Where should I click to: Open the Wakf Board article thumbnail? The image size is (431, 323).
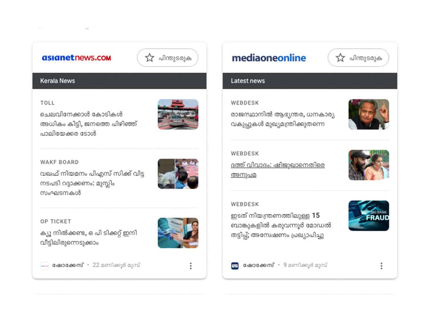(x=178, y=174)
